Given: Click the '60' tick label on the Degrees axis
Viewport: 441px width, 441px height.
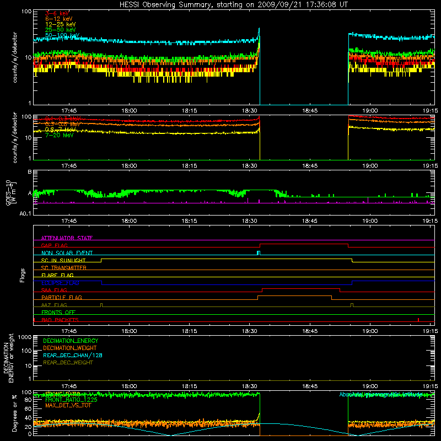Looking at the screenshot, I should (28, 408).
